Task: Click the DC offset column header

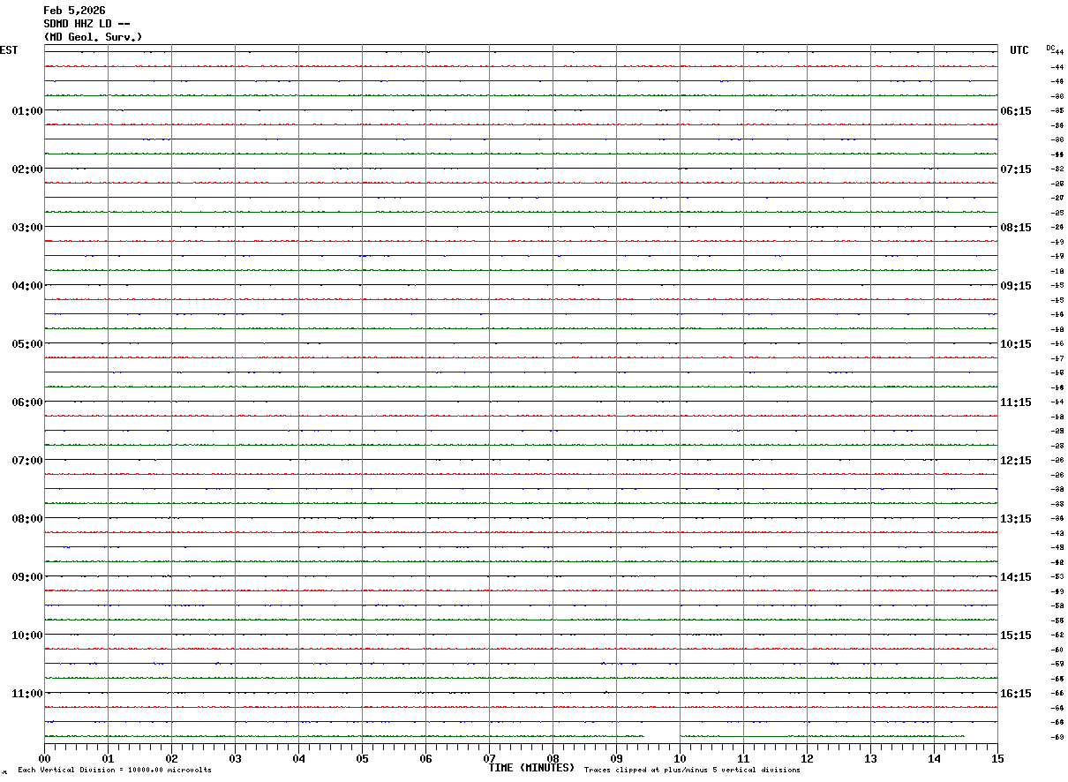Action: click(1050, 48)
